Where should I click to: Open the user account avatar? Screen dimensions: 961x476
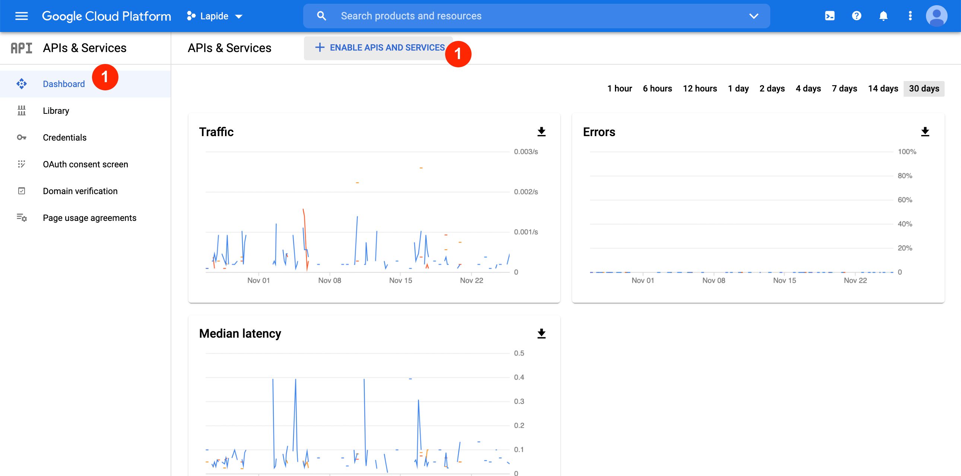point(936,16)
